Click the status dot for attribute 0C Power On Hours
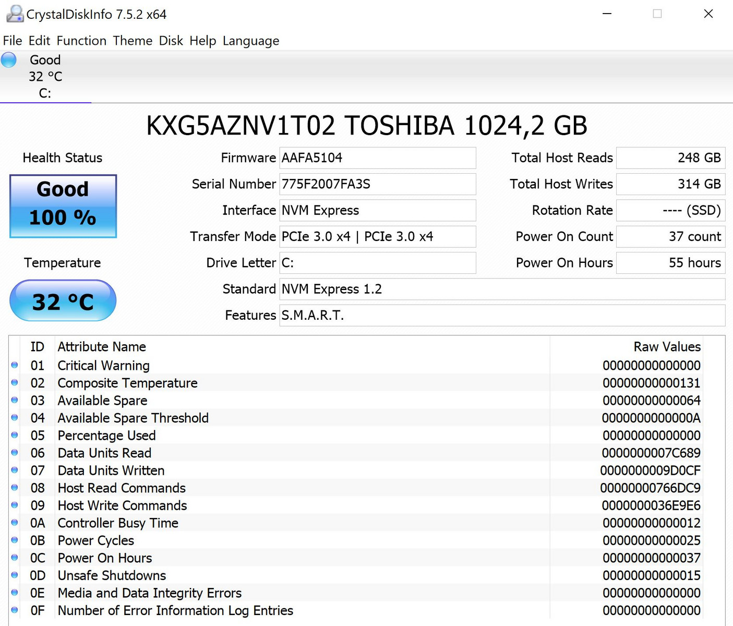This screenshot has height=626, width=733. click(15, 558)
